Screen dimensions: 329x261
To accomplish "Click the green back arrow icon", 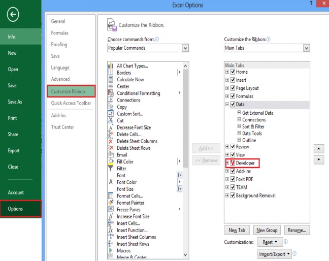I will [13, 15].
